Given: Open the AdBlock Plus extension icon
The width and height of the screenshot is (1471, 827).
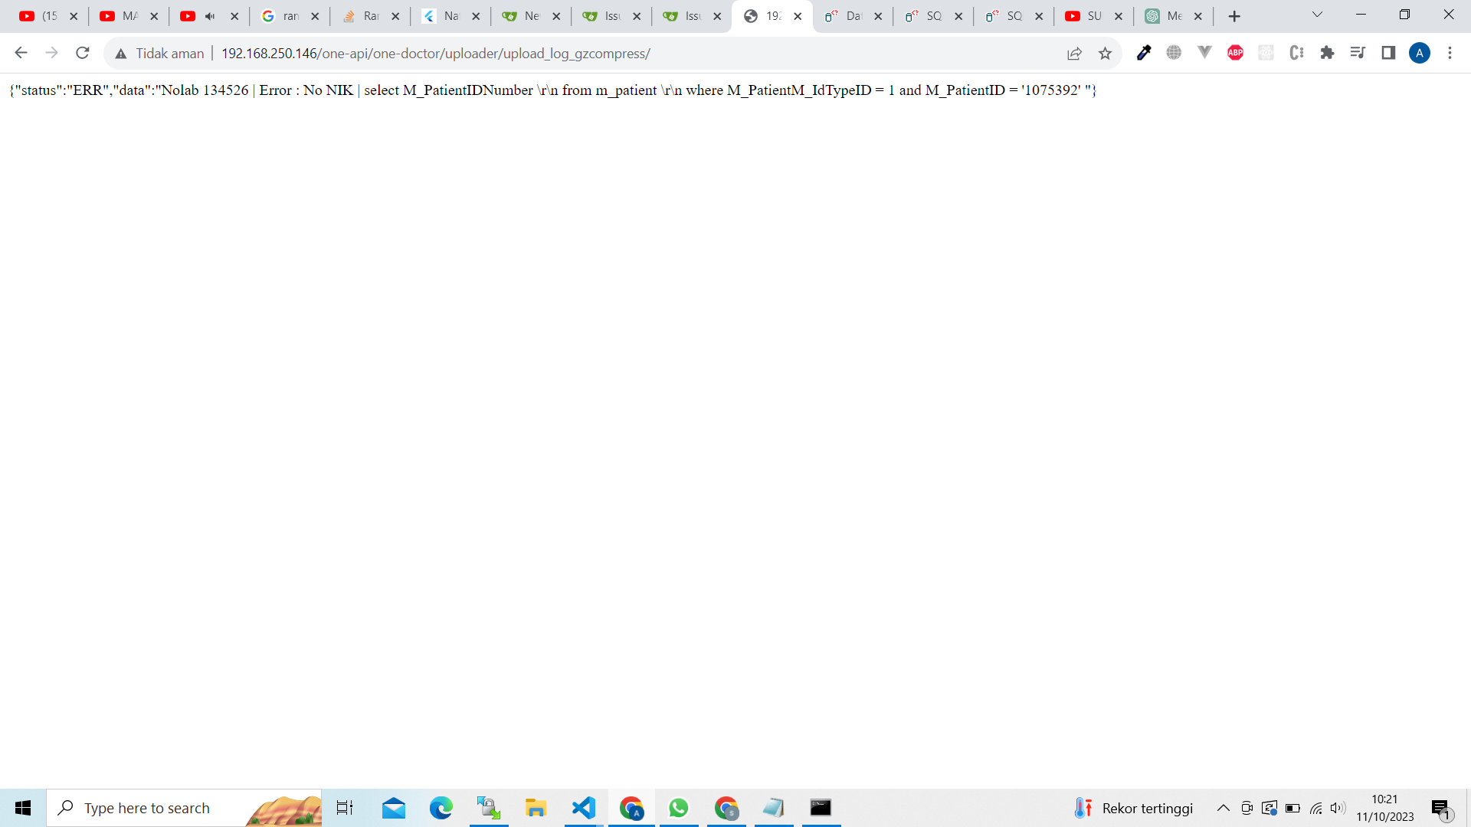Looking at the screenshot, I should coord(1235,53).
